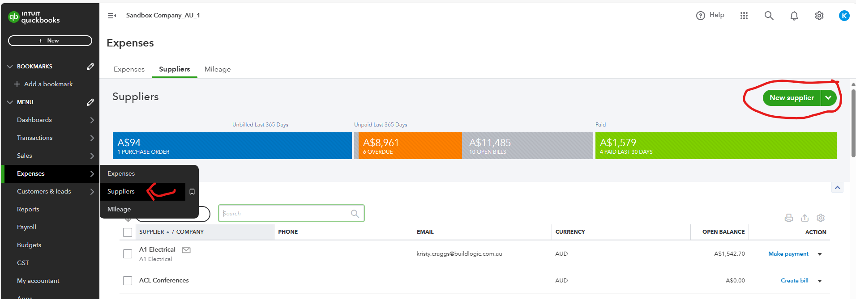The width and height of the screenshot is (856, 299).
Task: Switch to the Expenses tab
Action: click(x=129, y=69)
